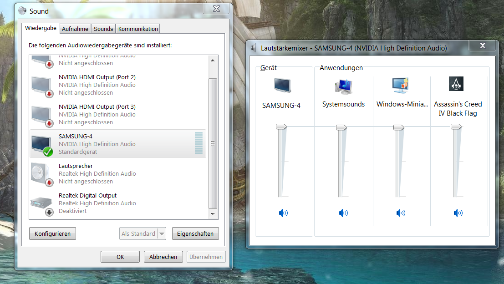
Task: Click the device list scrollbar thumb
Action: tap(213, 143)
